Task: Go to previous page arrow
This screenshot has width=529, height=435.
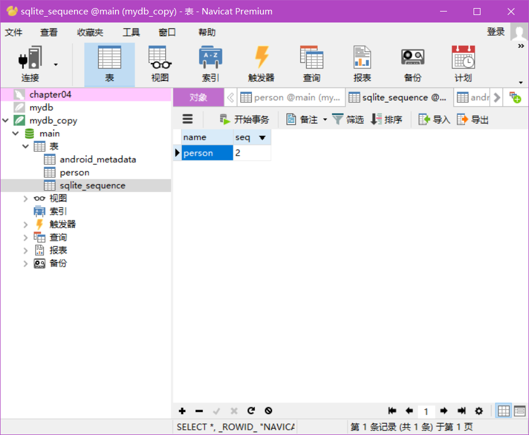Action: (409, 411)
